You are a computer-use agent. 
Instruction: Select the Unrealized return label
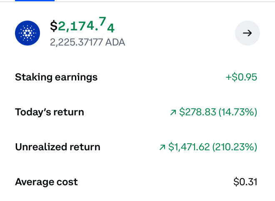pyautogui.click(x=57, y=147)
